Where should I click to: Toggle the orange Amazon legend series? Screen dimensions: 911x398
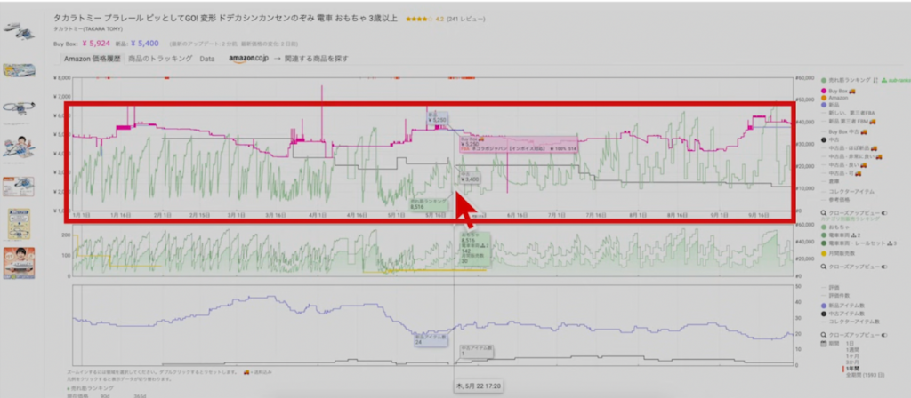click(823, 98)
